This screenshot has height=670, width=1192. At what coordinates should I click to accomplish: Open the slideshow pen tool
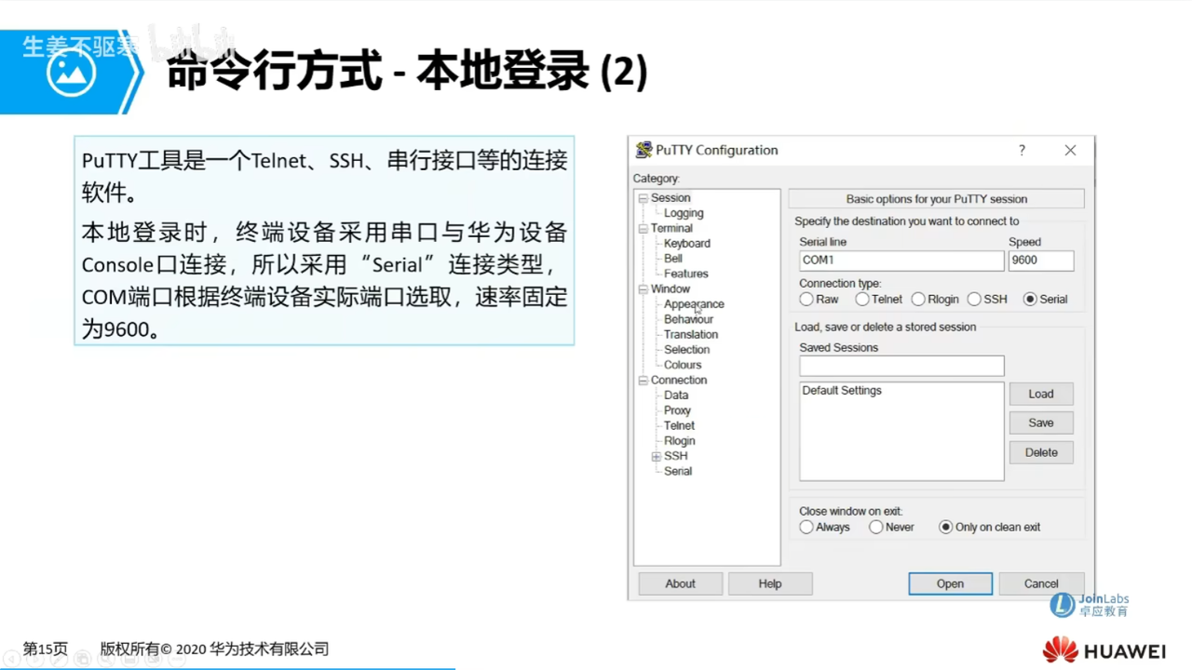60,659
